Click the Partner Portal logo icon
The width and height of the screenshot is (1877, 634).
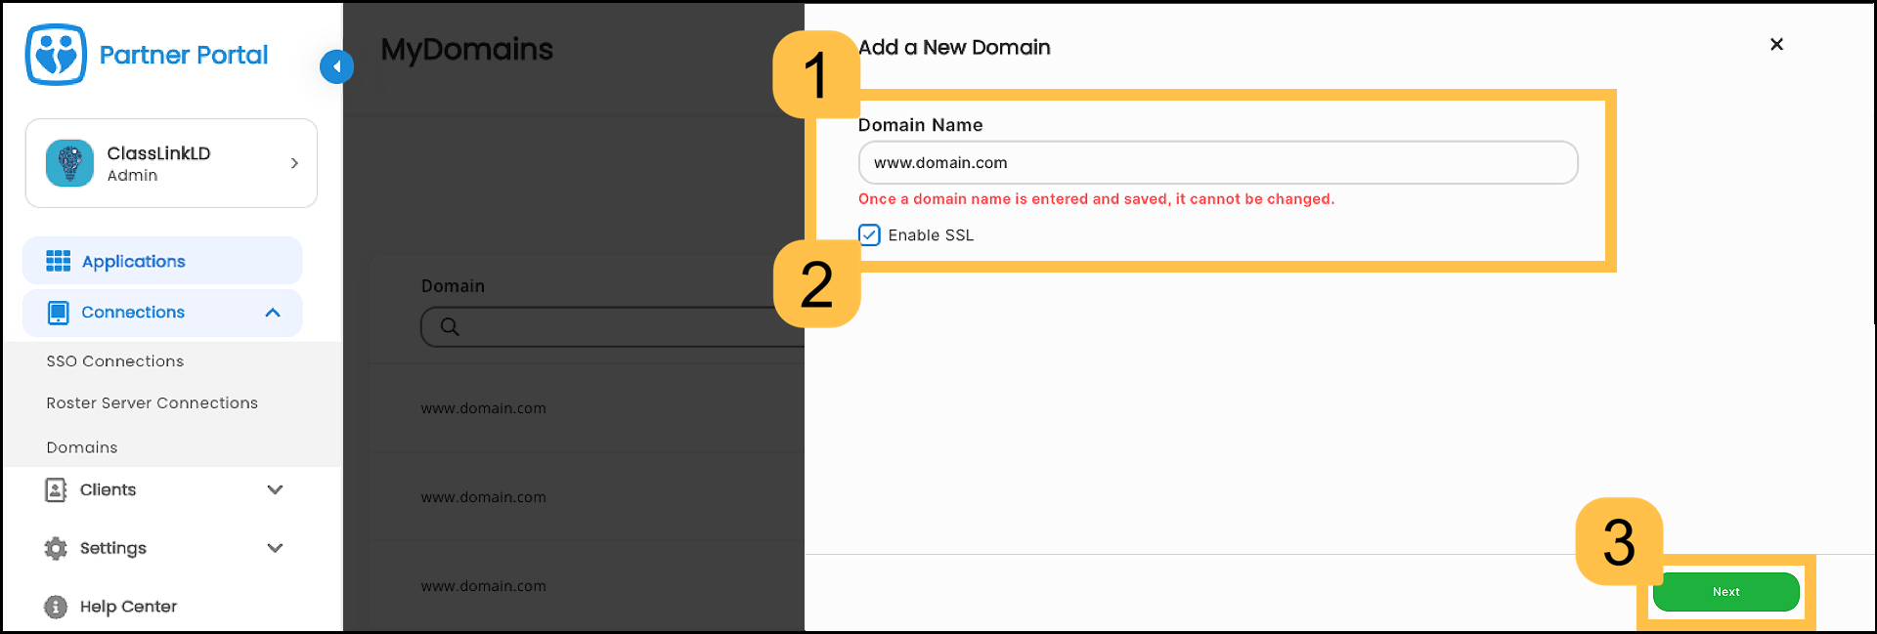pos(56,55)
